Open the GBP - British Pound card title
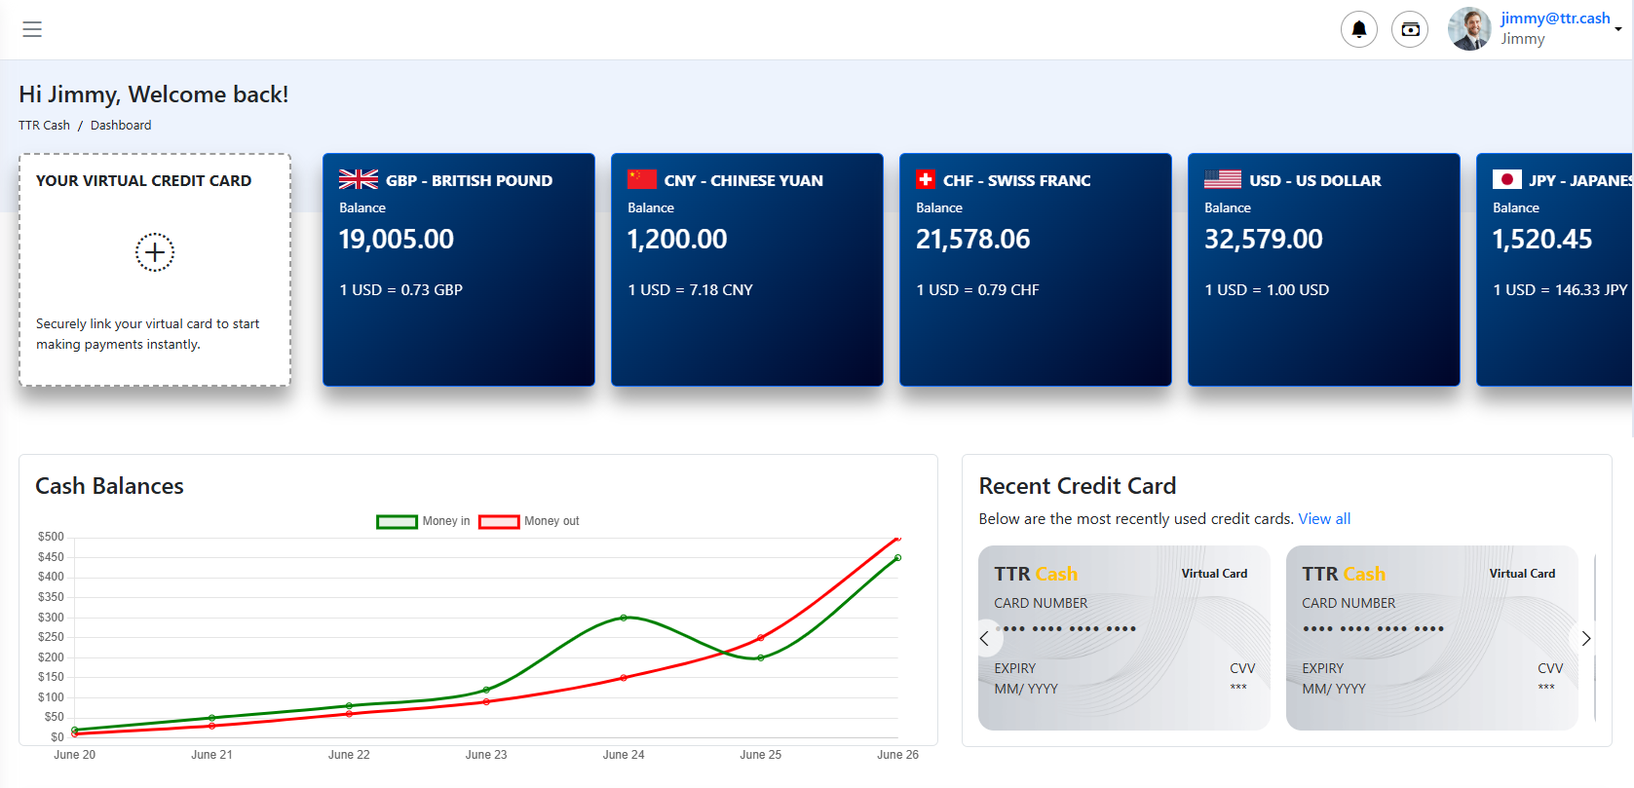Viewport: 1634px width, 788px height. 469,180
